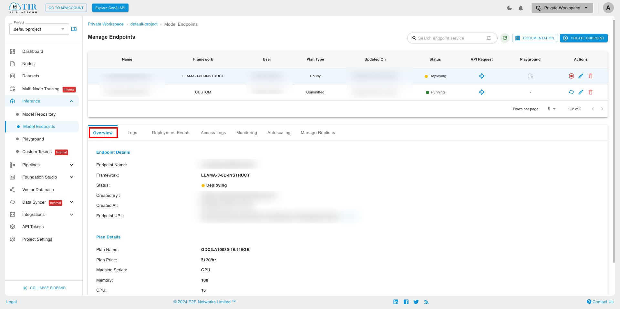
Task: Click Contact Us link
Action: [600, 302]
